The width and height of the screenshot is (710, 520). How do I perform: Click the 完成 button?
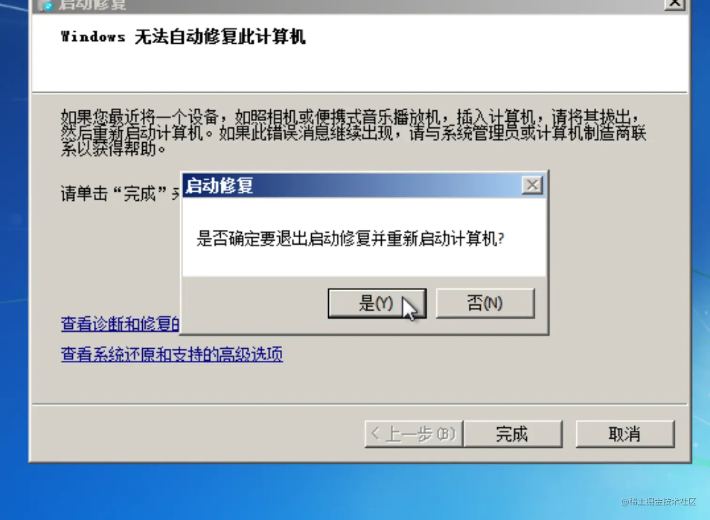[513, 434]
